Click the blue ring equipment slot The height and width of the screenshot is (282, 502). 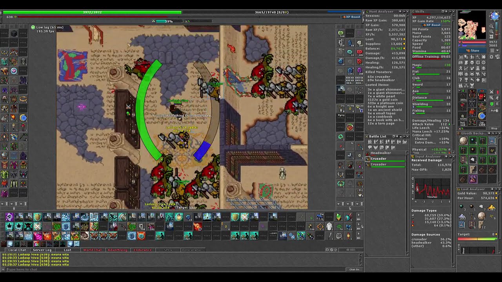point(482,116)
